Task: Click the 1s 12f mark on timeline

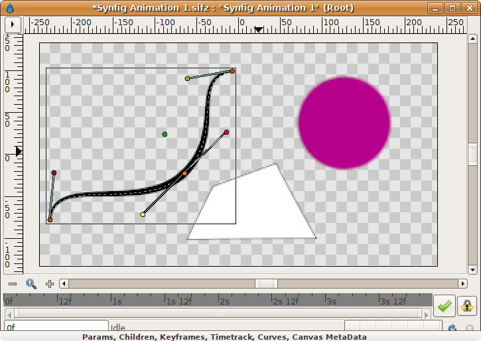Action: click(179, 301)
